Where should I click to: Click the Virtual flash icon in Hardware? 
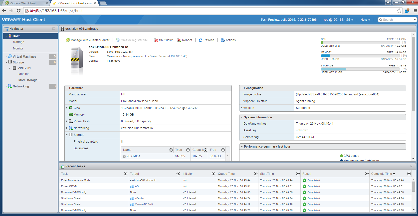[x=71, y=121]
